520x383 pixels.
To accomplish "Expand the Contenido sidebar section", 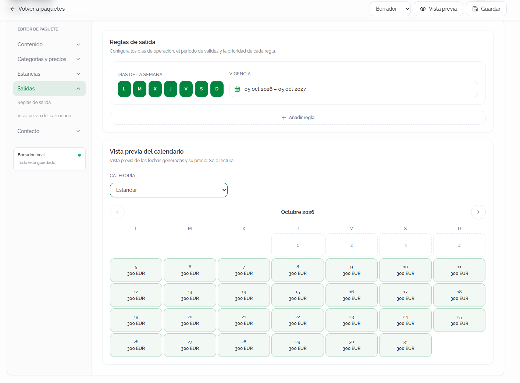I will pos(49,44).
